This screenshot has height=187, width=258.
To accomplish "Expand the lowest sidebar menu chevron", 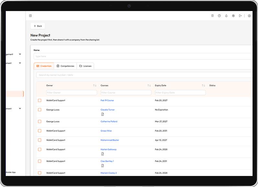I will [20, 109].
